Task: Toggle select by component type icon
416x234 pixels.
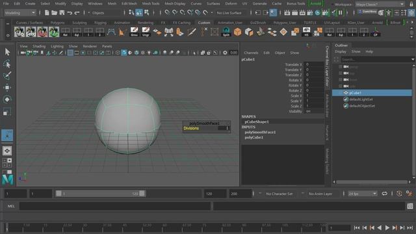Action: coord(146,12)
